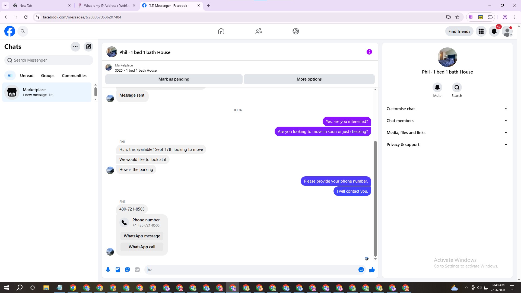Expand Media, files and links section
The width and height of the screenshot is (521, 293).
point(447,133)
